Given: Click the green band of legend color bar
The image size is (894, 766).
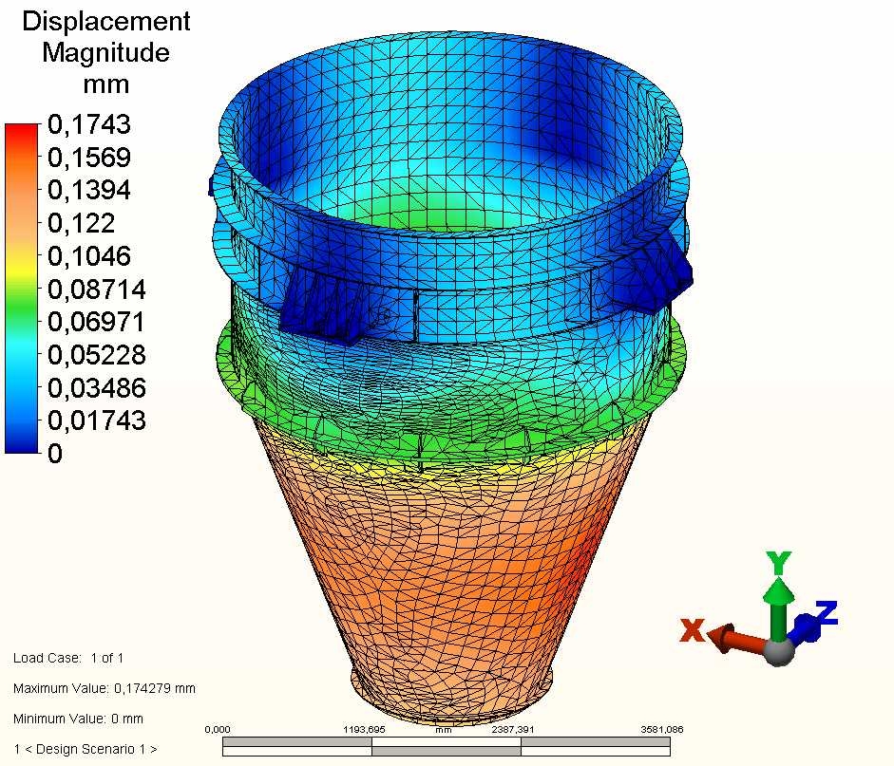Looking at the screenshot, I should tap(21, 308).
